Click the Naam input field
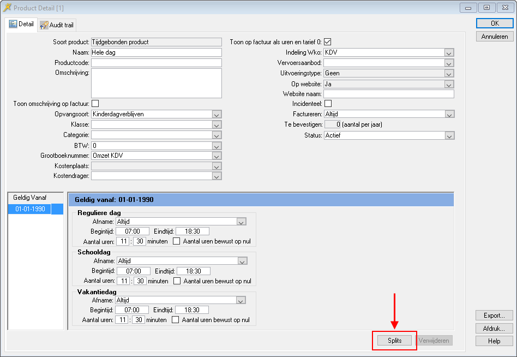 [x=156, y=52]
